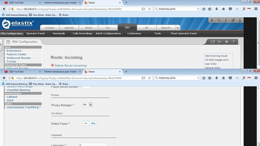Open Flash Operator Panel submenu
The image size is (260, 146).
184,33
